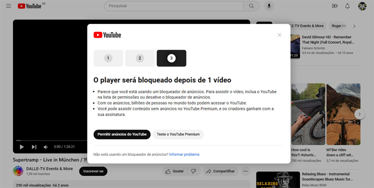Open DALLE-TV Events & More channel name
The image size is (374, 188).
click(50, 169)
